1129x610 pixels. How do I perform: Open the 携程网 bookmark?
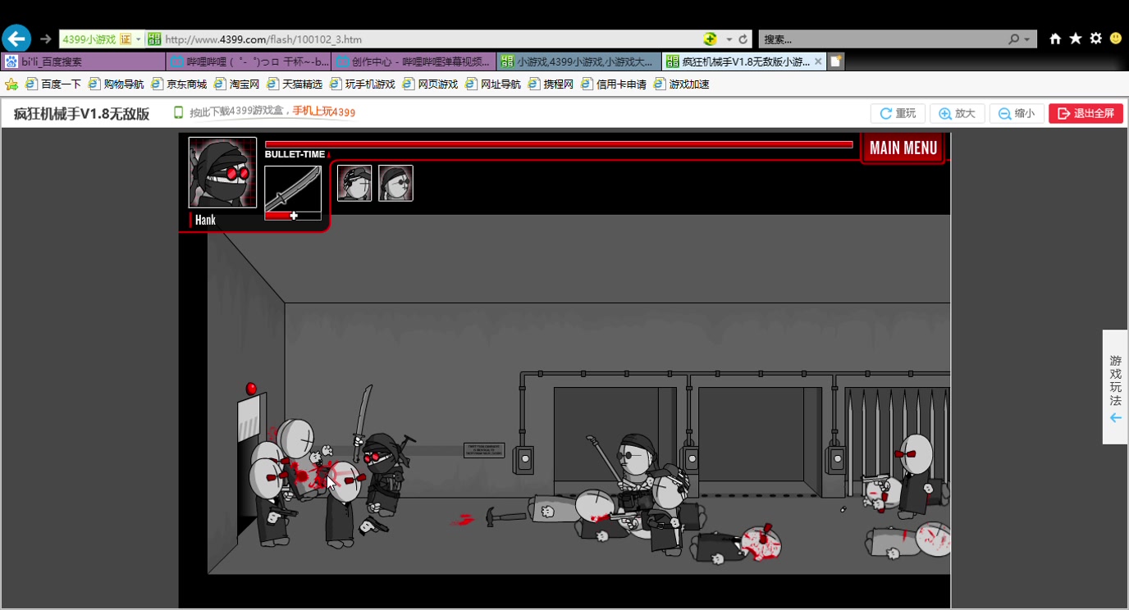coord(551,84)
